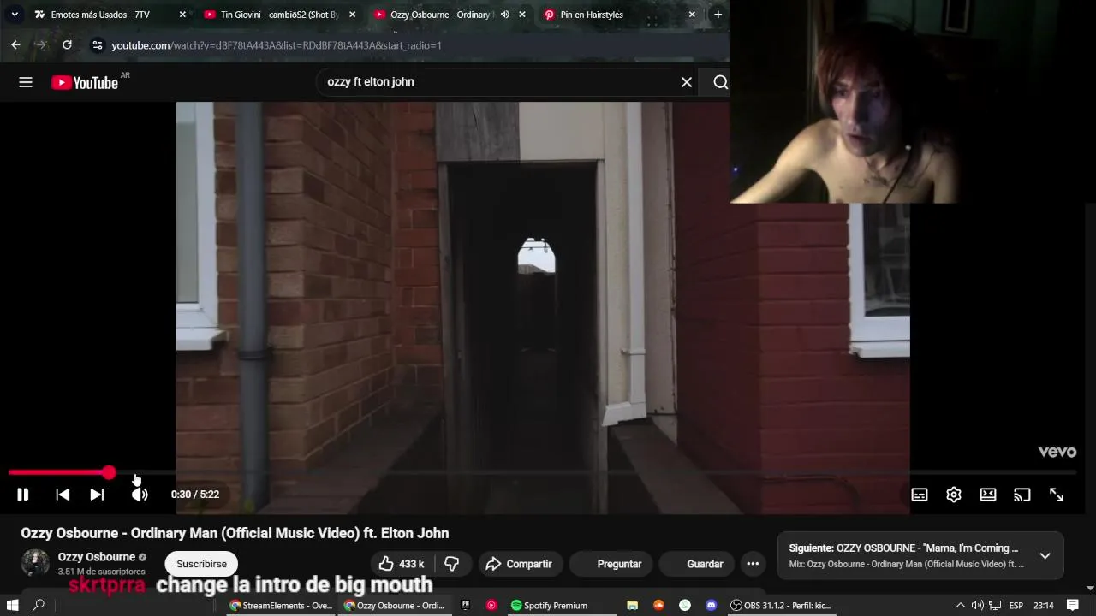Viewport: 1096px width, 616px height.
Task: Pause the video with the pause button
Action: 23,495
